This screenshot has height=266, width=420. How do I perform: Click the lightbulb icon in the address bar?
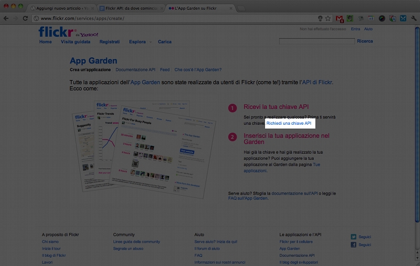tap(320, 19)
